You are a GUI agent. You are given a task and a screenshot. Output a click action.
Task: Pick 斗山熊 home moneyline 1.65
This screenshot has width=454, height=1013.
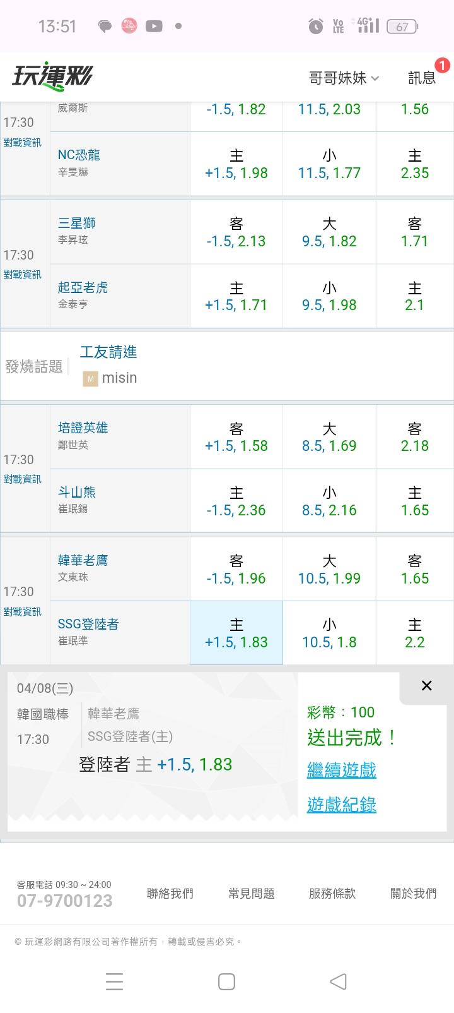pyautogui.click(x=415, y=501)
